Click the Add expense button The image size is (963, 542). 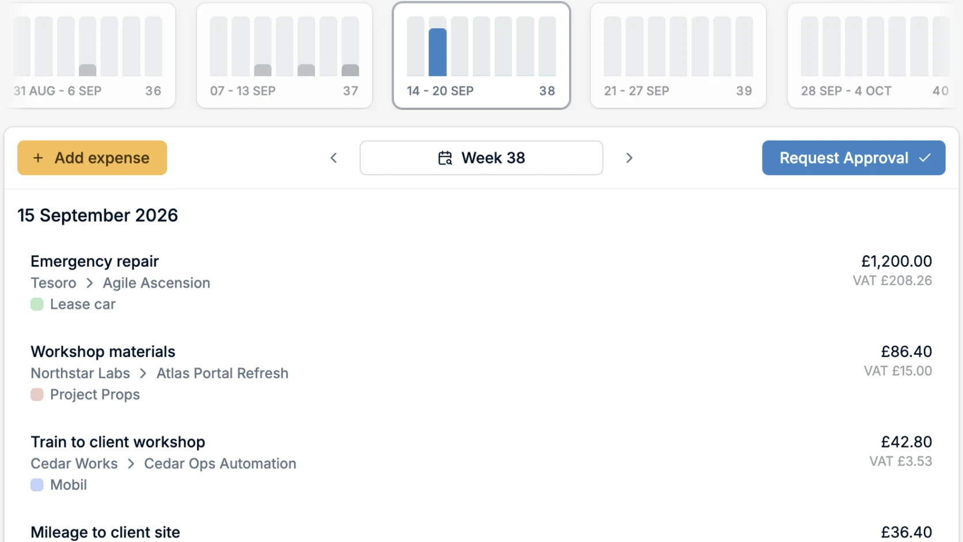pyautogui.click(x=92, y=158)
